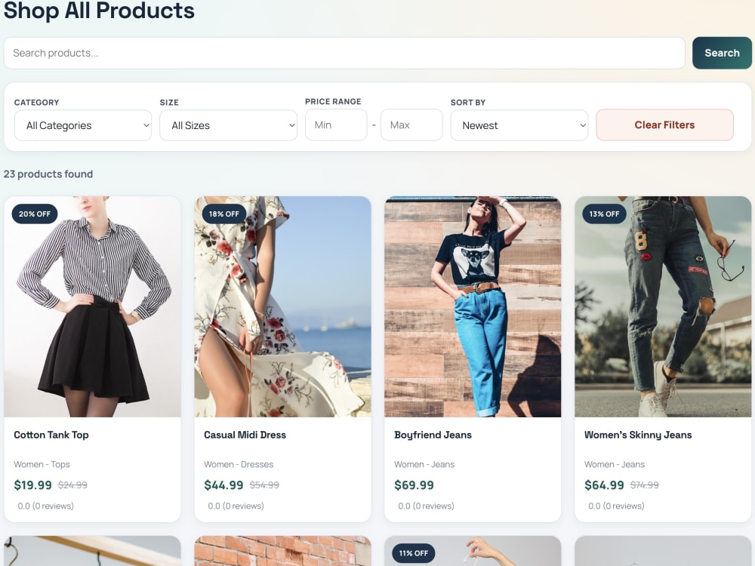Click Women - Jeans under Women's Skinny Jeans
This screenshot has height=566, width=755.
(615, 464)
